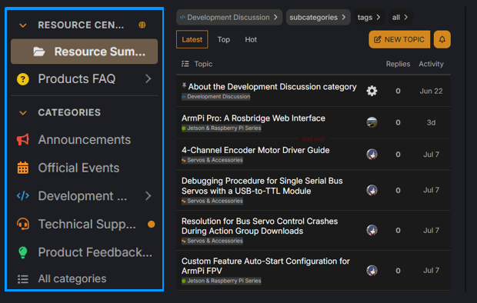Open the subcategories dropdown
The height and width of the screenshot is (303, 477).
pyautogui.click(x=319, y=18)
